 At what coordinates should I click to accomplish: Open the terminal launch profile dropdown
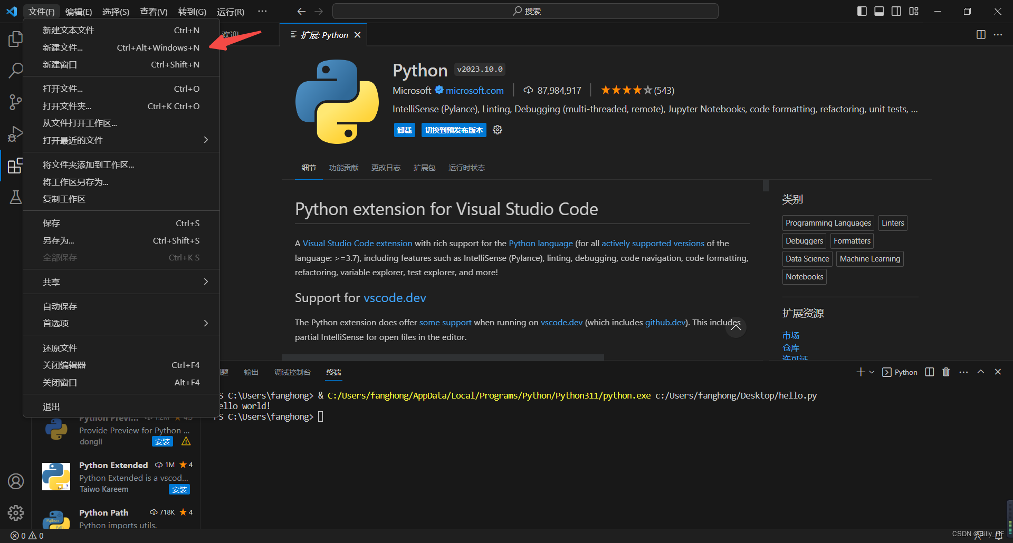[872, 372]
